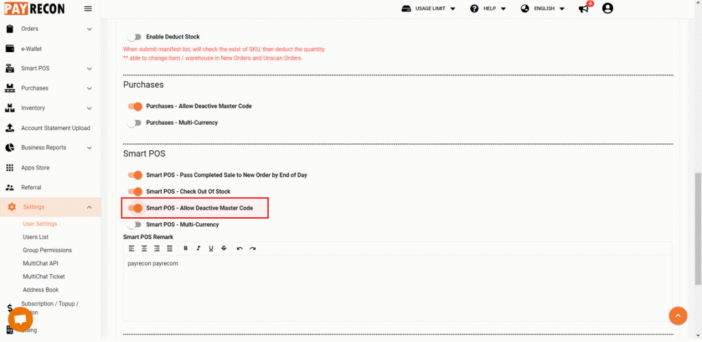This screenshot has width=702, height=342.
Task: Open MultiChat Ticket submenu item
Action: pos(44,277)
